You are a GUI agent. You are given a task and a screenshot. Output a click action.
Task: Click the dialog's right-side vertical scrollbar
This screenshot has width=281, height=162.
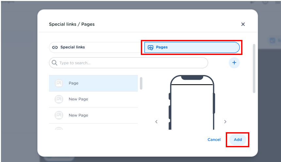[x=254, y=69]
